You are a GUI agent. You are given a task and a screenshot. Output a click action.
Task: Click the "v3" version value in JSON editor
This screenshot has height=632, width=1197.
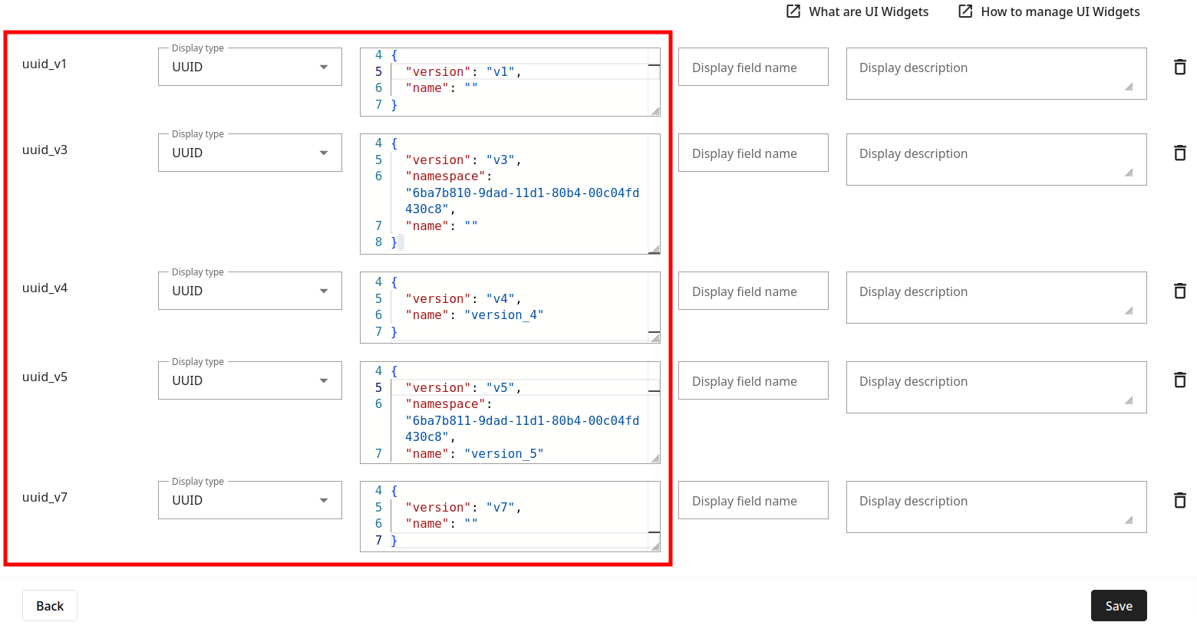[x=500, y=160]
